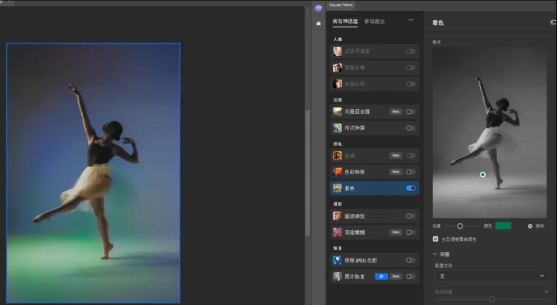Switch to the 所有筛选器 tab
The image size is (557, 305).
(x=345, y=21)
